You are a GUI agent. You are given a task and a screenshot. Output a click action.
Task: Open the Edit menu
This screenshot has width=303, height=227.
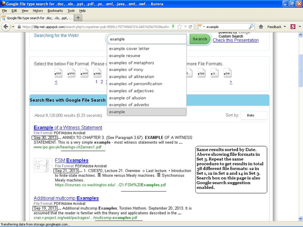[x=14, y=11]
